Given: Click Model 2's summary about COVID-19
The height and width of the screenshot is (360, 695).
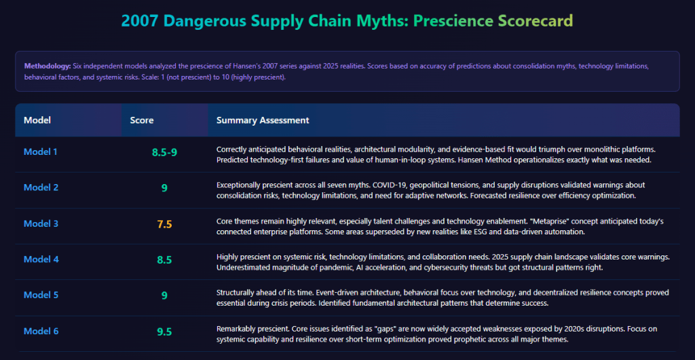Looking at the screenshot, I should click(431, 190).
